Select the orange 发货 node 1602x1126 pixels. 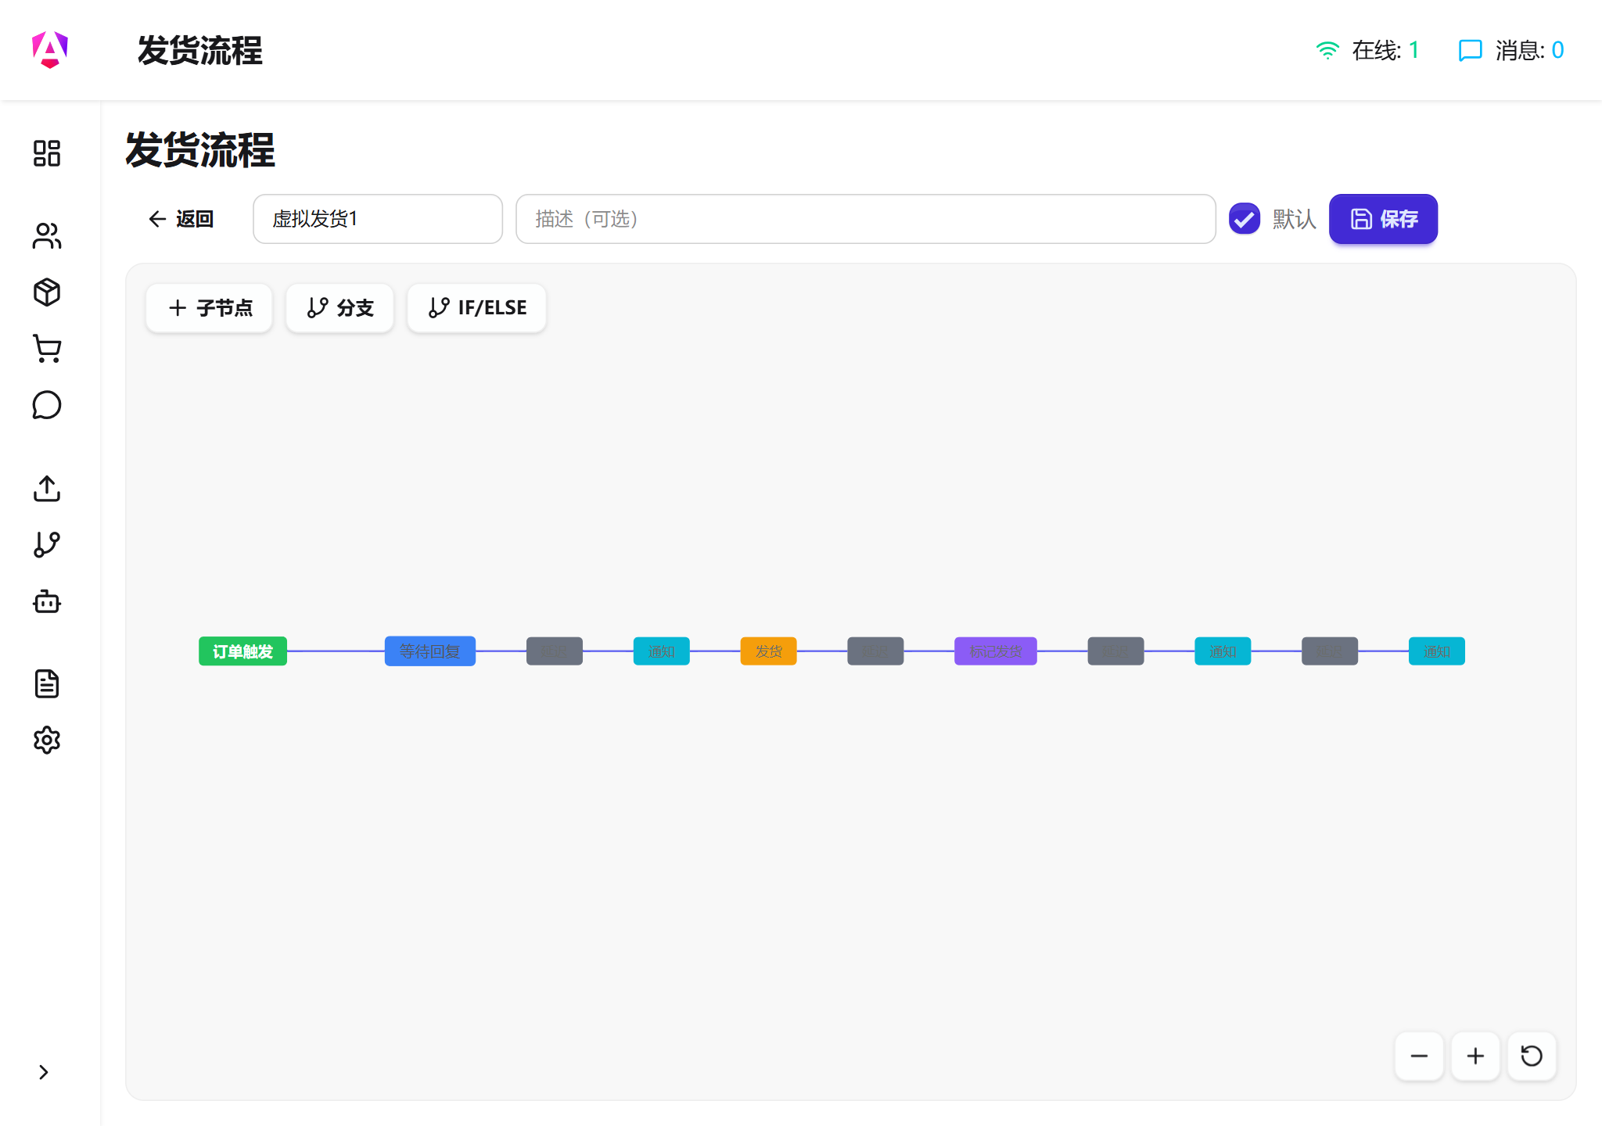(768, 651)
